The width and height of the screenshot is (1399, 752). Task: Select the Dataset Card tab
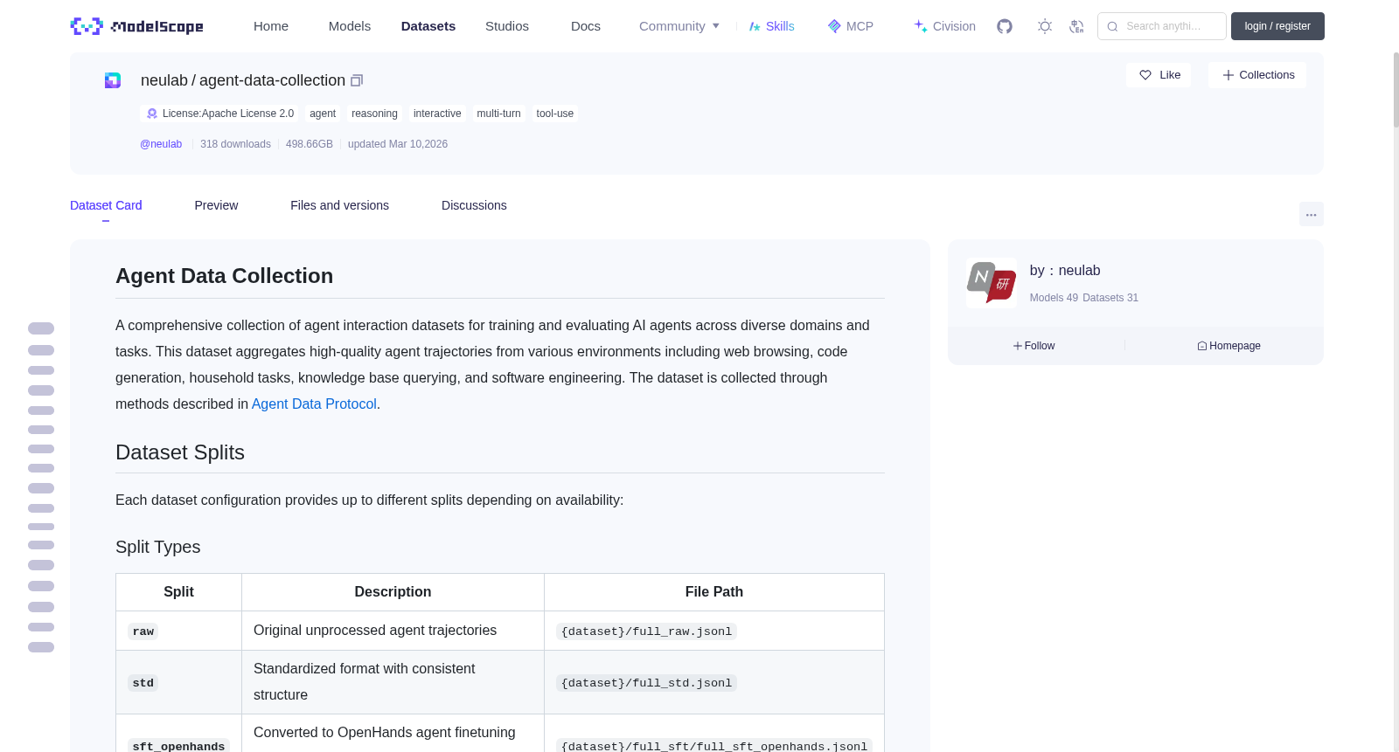tap(106, 205)
